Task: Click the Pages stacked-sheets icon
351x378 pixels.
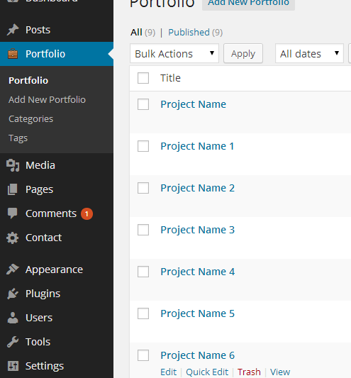Action: click(13, 189)
